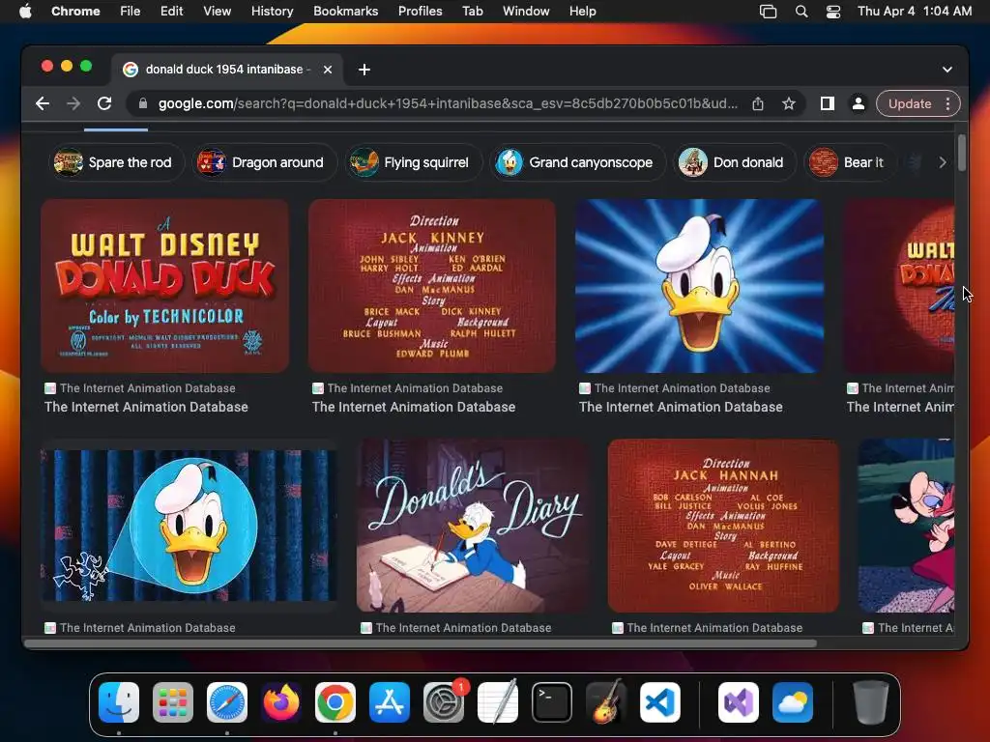Image resolution: width=990 pixels, height=742 pixels.
Task: Open App Store from the Dock
Action: (x=390, y=702)
